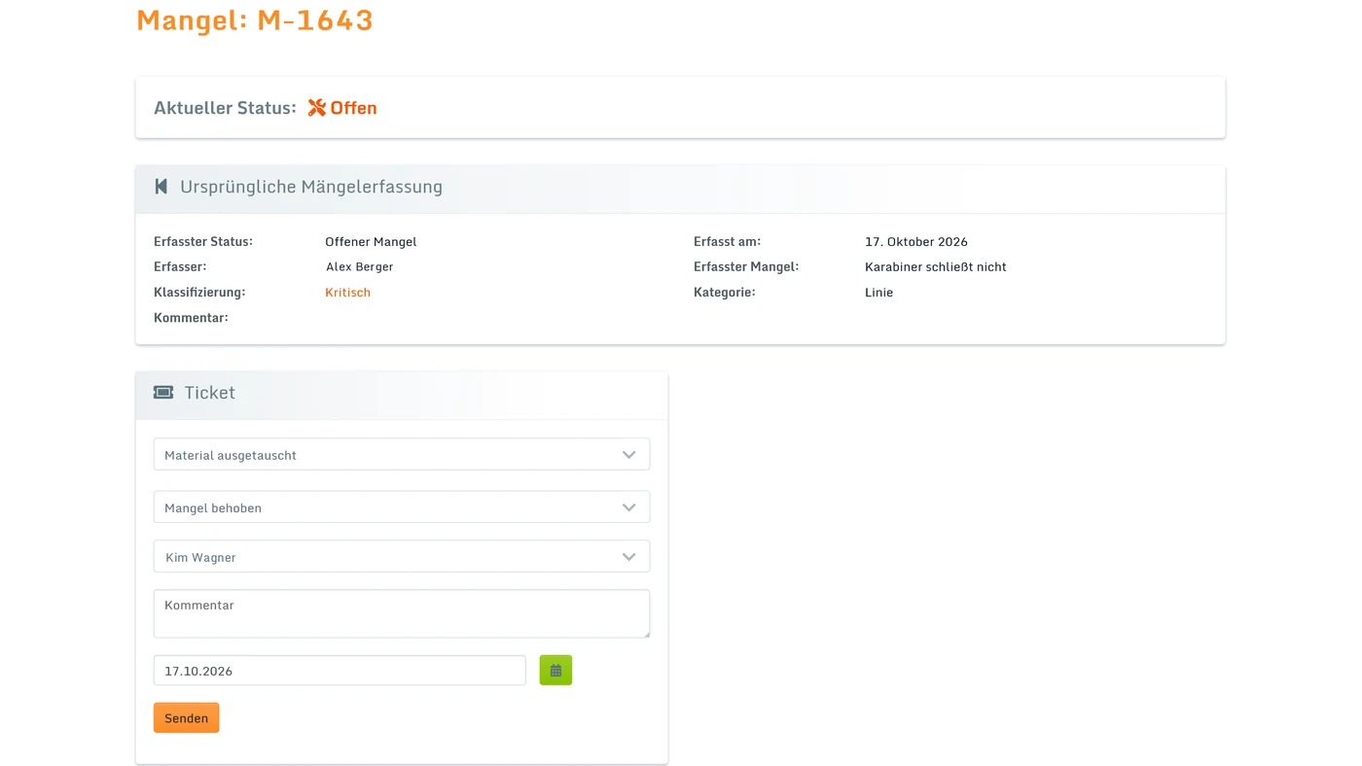
Task: Click the wrench status icon beside Offen
Action: pos(317,108)
